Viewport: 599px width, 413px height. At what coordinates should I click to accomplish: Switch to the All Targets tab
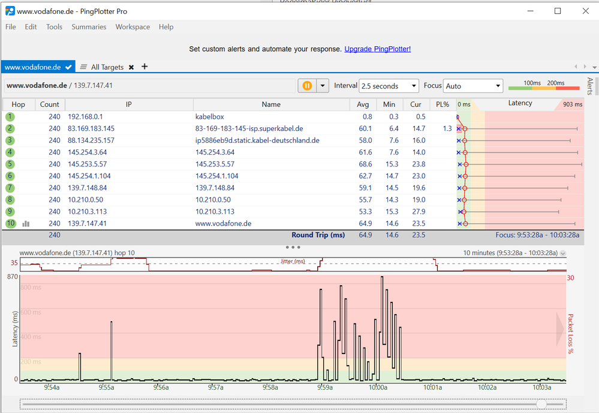pyautogui.click(x=107, y=67)
